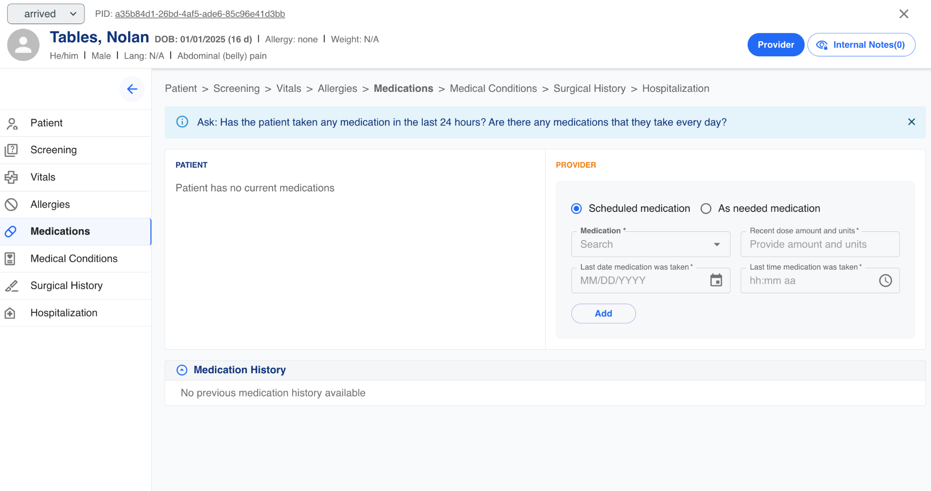Select As needed medication radio button
The image size is (931, 491).
pos(706,209)
